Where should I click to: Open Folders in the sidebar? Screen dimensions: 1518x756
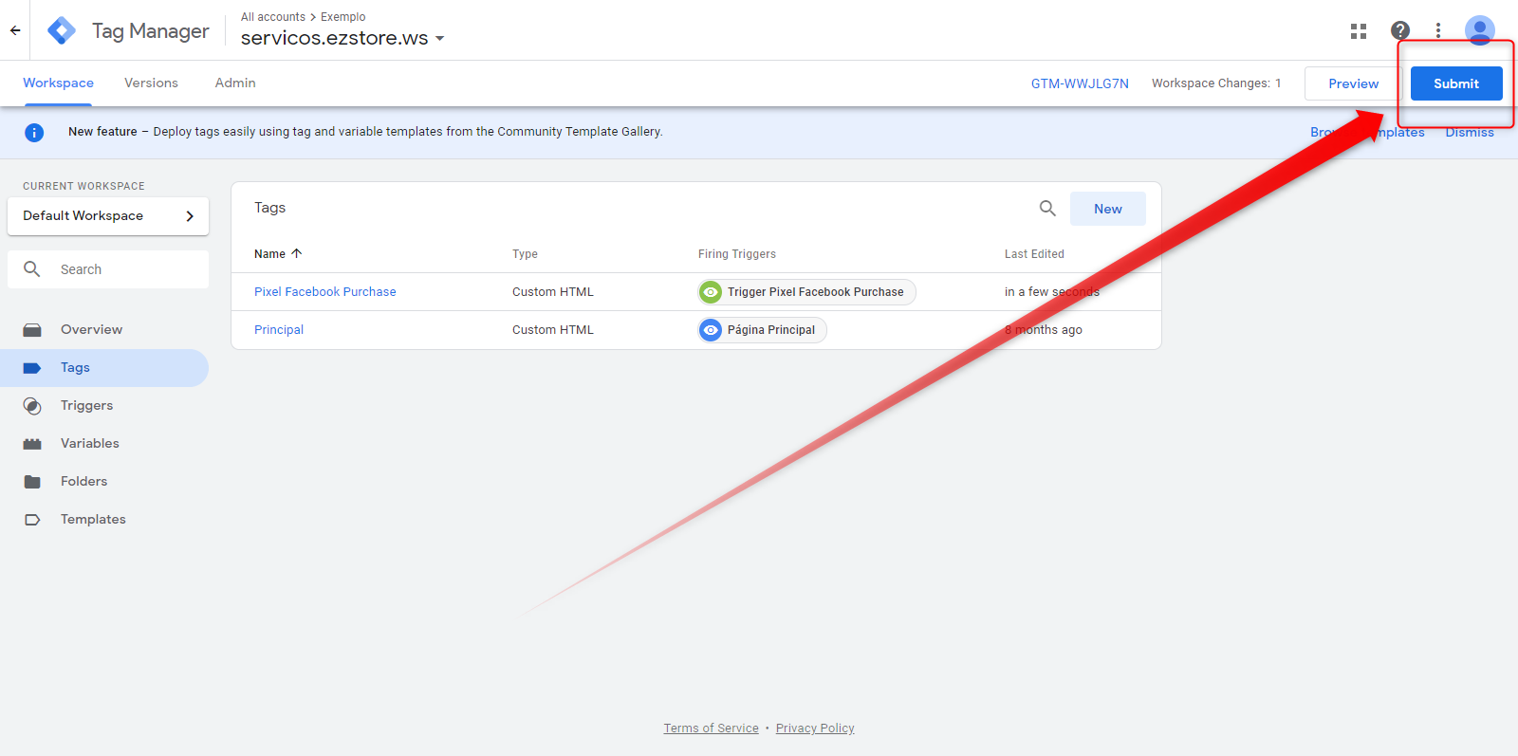104,482
